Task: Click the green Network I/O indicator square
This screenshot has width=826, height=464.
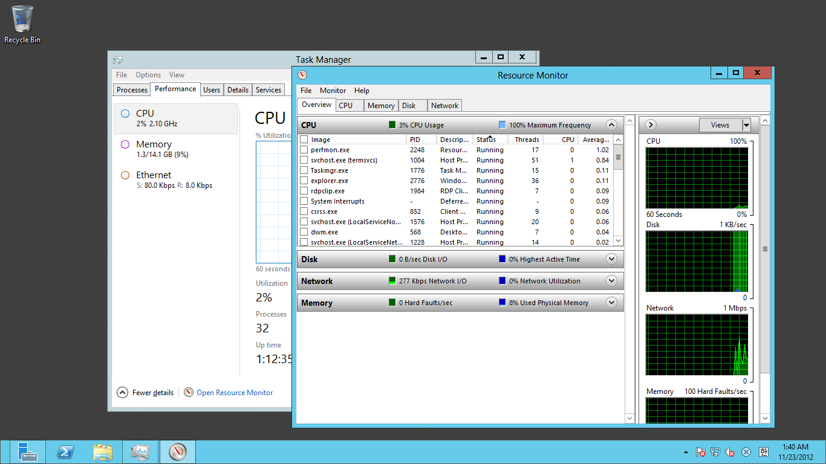Action: click(392, 281)
